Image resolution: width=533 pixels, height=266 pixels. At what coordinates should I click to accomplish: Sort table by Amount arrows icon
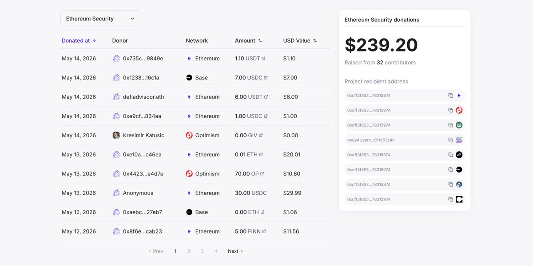click(260, 40)
